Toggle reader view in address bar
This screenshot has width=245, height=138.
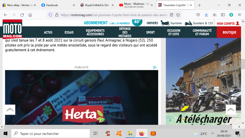pyautogui.click(x=171, y=15)
